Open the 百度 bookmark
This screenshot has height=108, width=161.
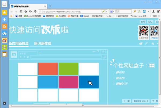19,16
